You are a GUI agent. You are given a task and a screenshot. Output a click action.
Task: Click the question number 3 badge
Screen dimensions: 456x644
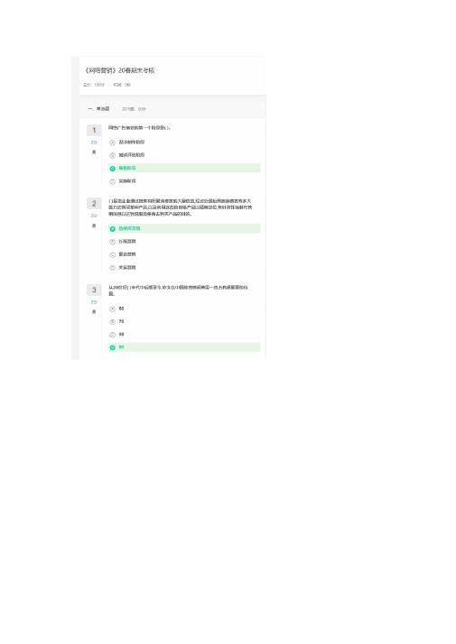pos(94,290)
